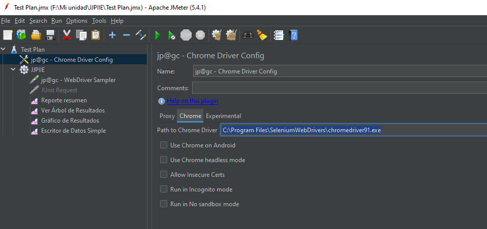Image resolution: width=487 pixels, height=229 pixels.
Task: Click the Copy icon in toolbar
Action: (x=81, y=35)
